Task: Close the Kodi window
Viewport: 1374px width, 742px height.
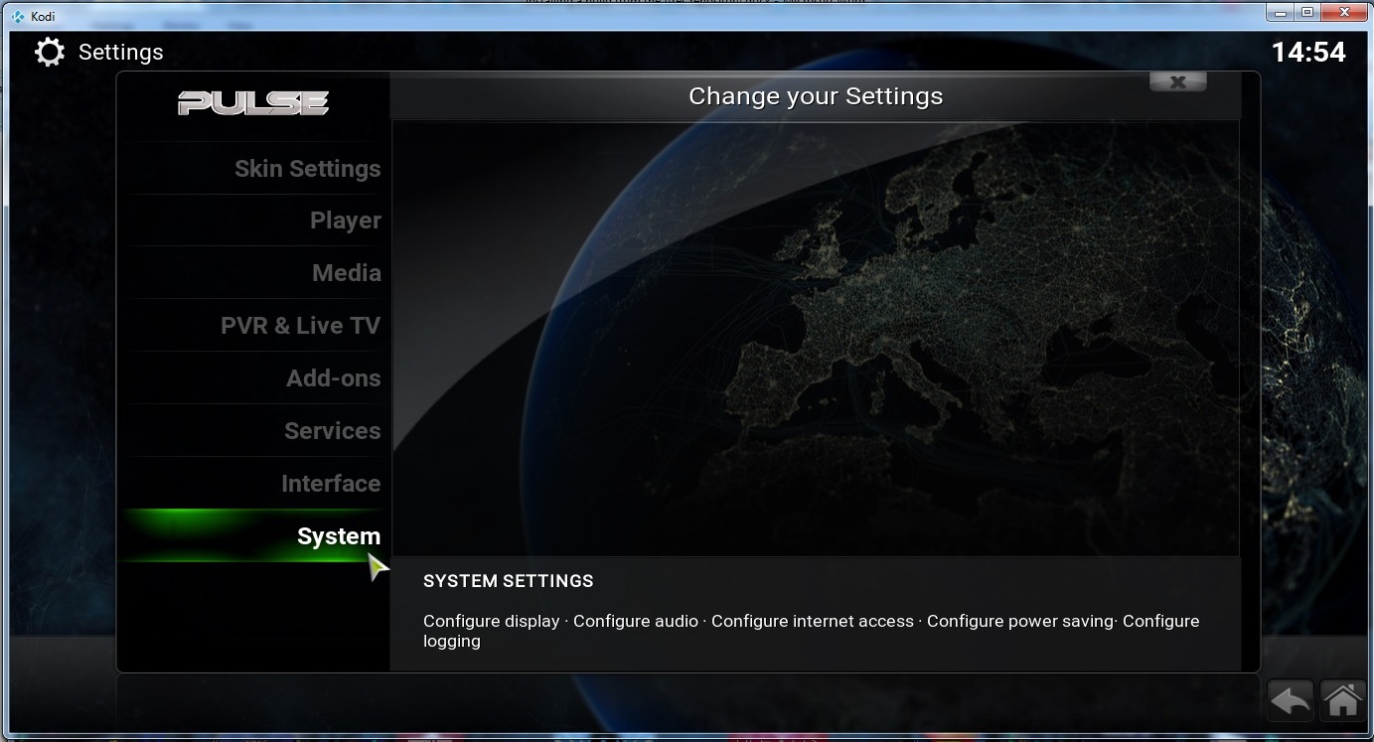Action: (1345, 12)
